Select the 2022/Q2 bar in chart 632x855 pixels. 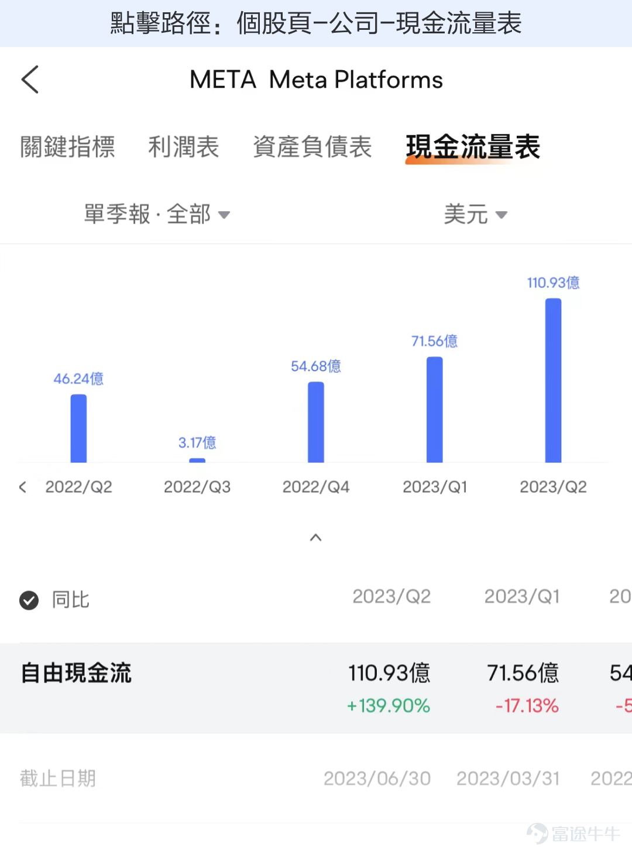[78, 428]
